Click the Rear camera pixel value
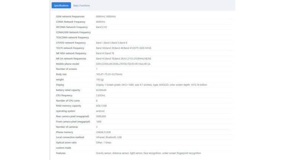This screenshot has height=160, width=285. pos(101,116)
